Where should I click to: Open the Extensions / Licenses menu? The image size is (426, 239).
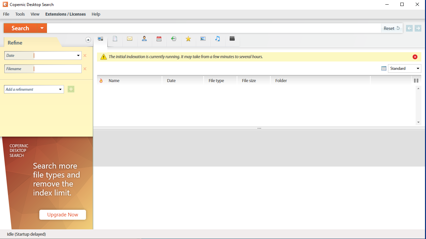[x=66, y=14]
